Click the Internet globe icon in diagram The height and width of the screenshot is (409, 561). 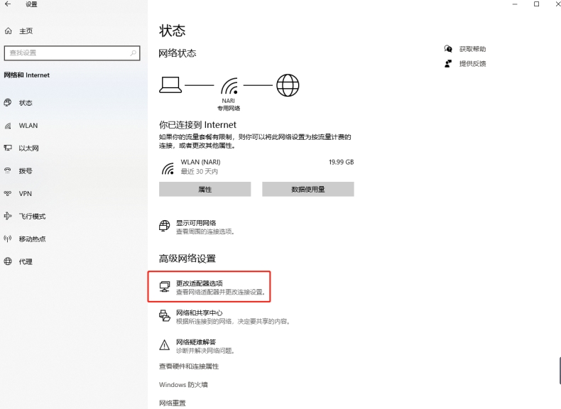click(288, 85)
